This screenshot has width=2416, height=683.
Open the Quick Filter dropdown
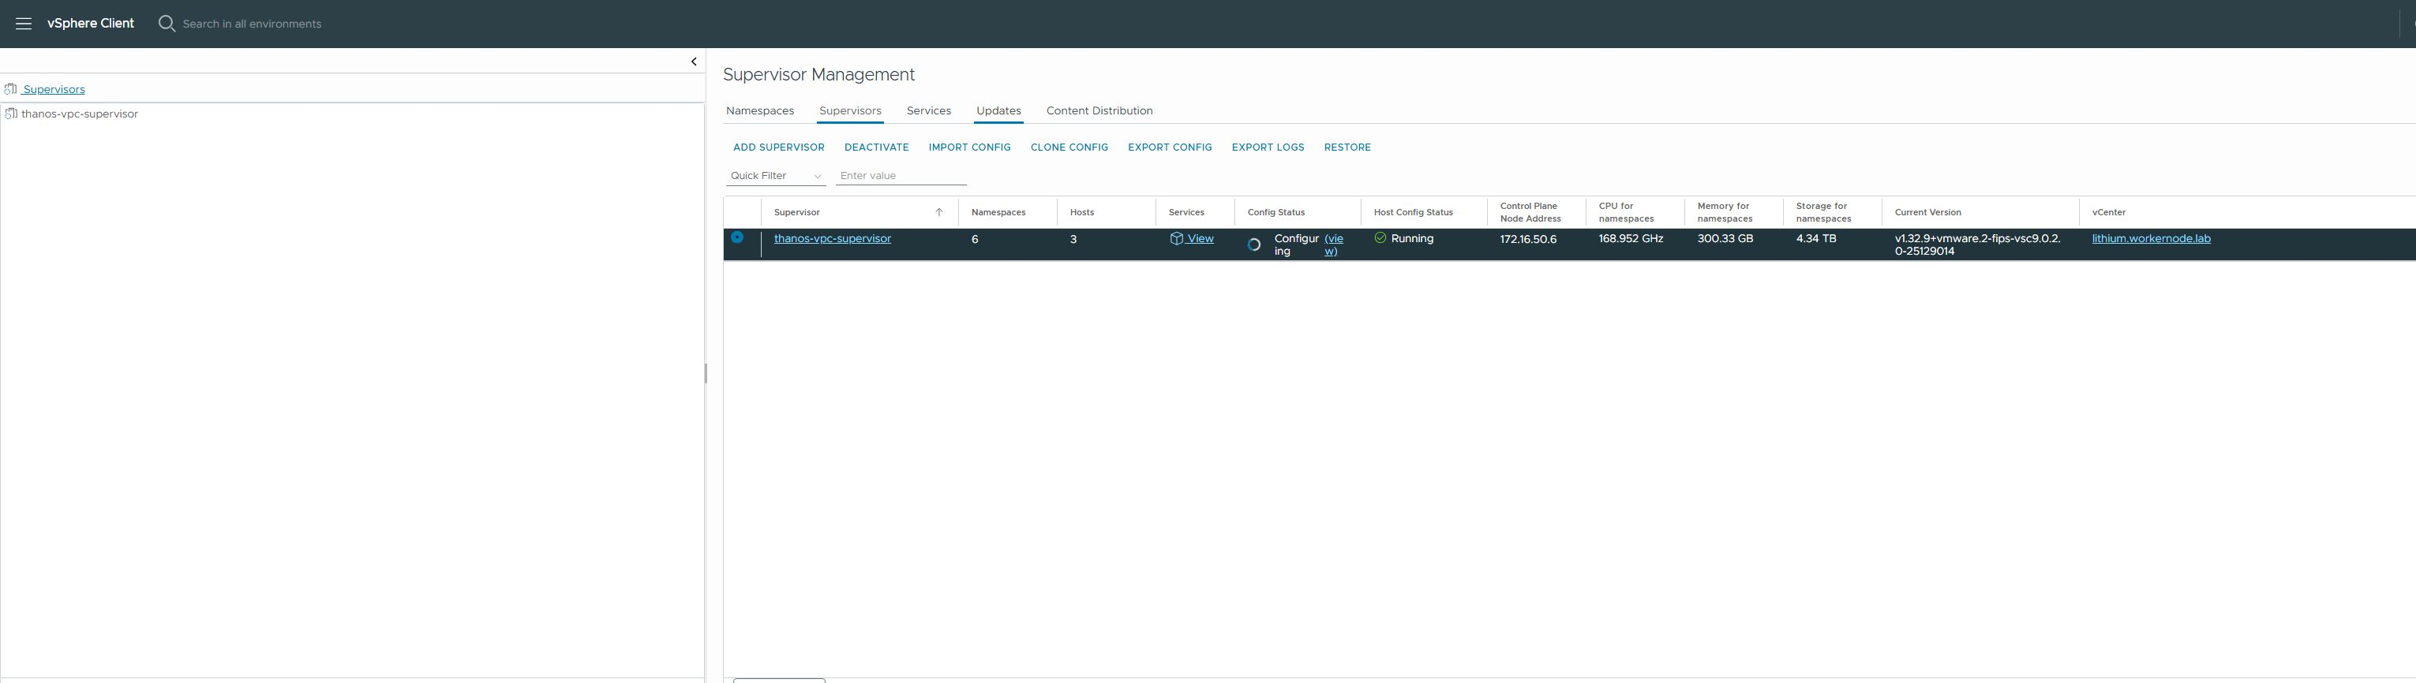pos(776,176)
